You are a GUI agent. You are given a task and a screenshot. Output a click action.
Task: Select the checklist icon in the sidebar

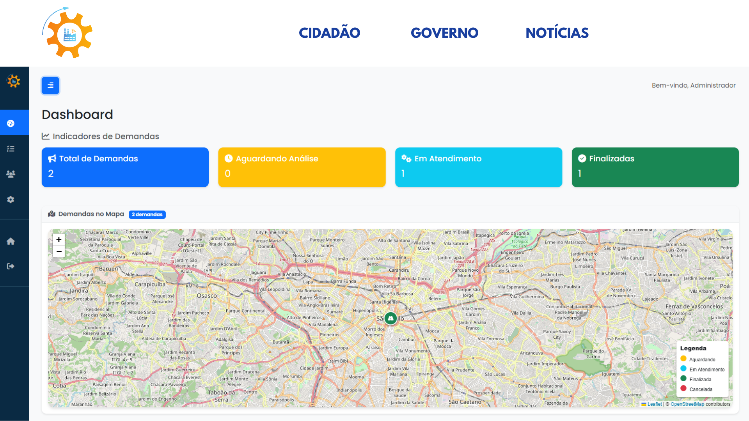point(11,149)
